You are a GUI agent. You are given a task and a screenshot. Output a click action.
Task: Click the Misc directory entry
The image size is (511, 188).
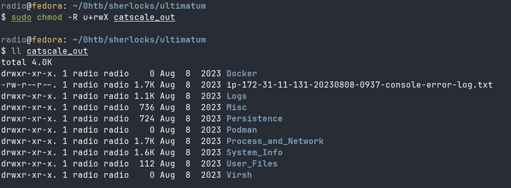pyautogui.click(x=237, y=108)
